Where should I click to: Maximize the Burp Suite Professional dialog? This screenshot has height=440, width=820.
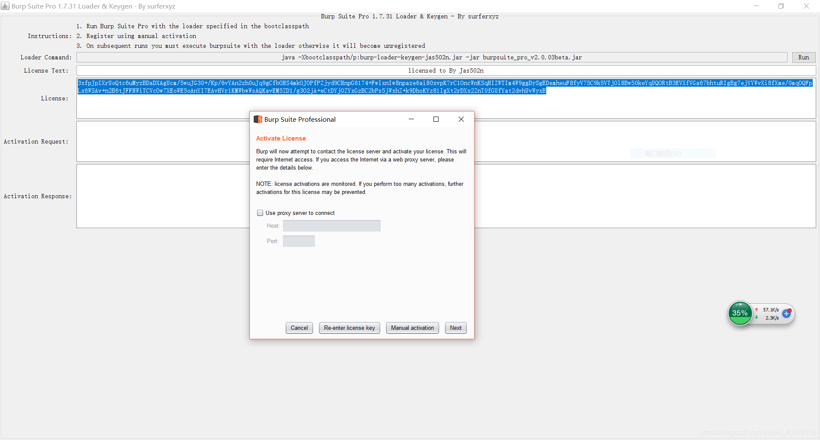point(436,119)
